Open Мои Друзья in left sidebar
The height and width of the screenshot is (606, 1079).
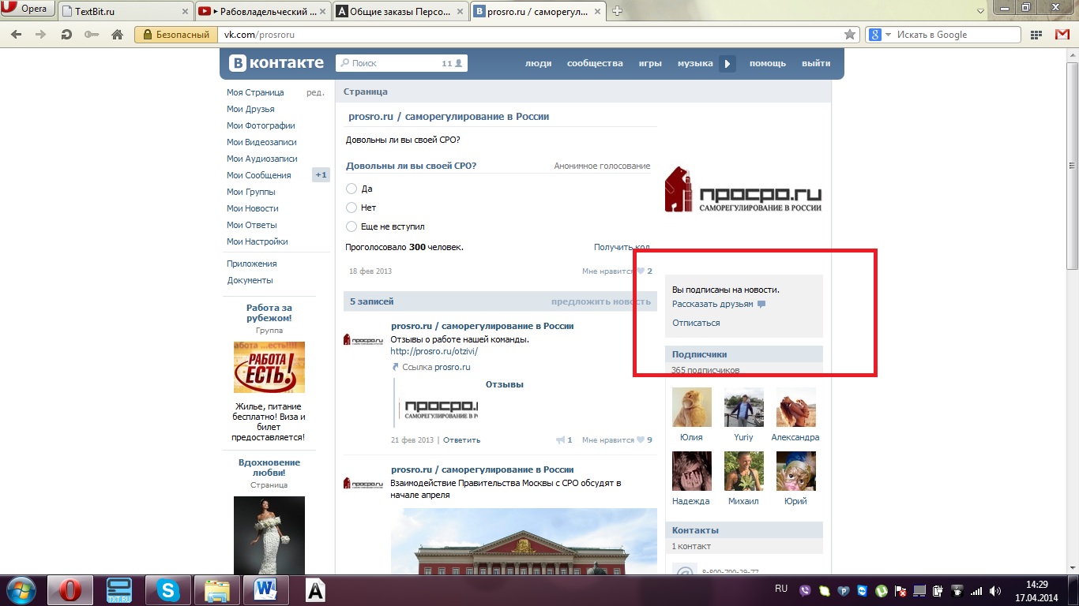(x=250, y=109)
